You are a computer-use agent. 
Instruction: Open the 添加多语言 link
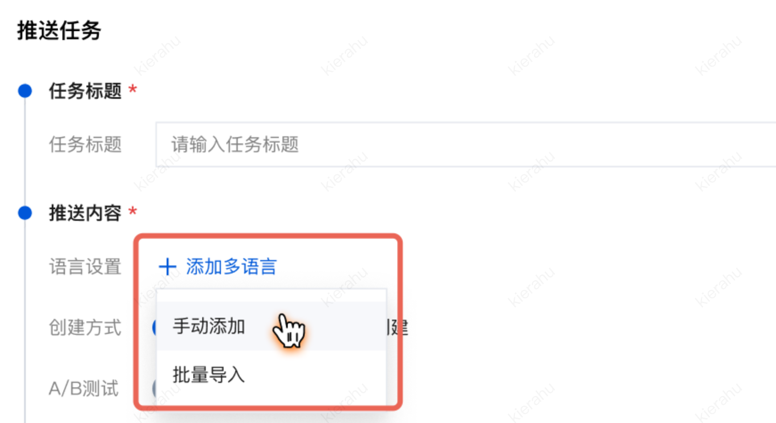tap(231, 267)
